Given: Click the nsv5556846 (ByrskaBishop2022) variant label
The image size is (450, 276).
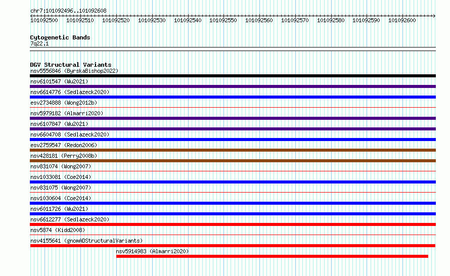Looking at the screenshot, I should coord(74,71).
